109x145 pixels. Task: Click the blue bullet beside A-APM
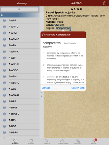pos(5,33)
